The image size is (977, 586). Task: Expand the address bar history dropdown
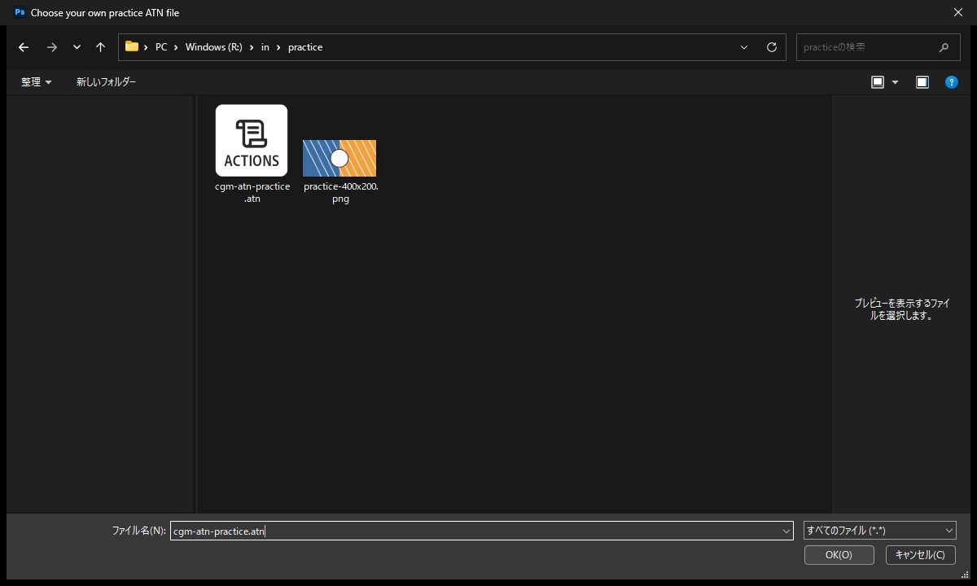point(744,47)
